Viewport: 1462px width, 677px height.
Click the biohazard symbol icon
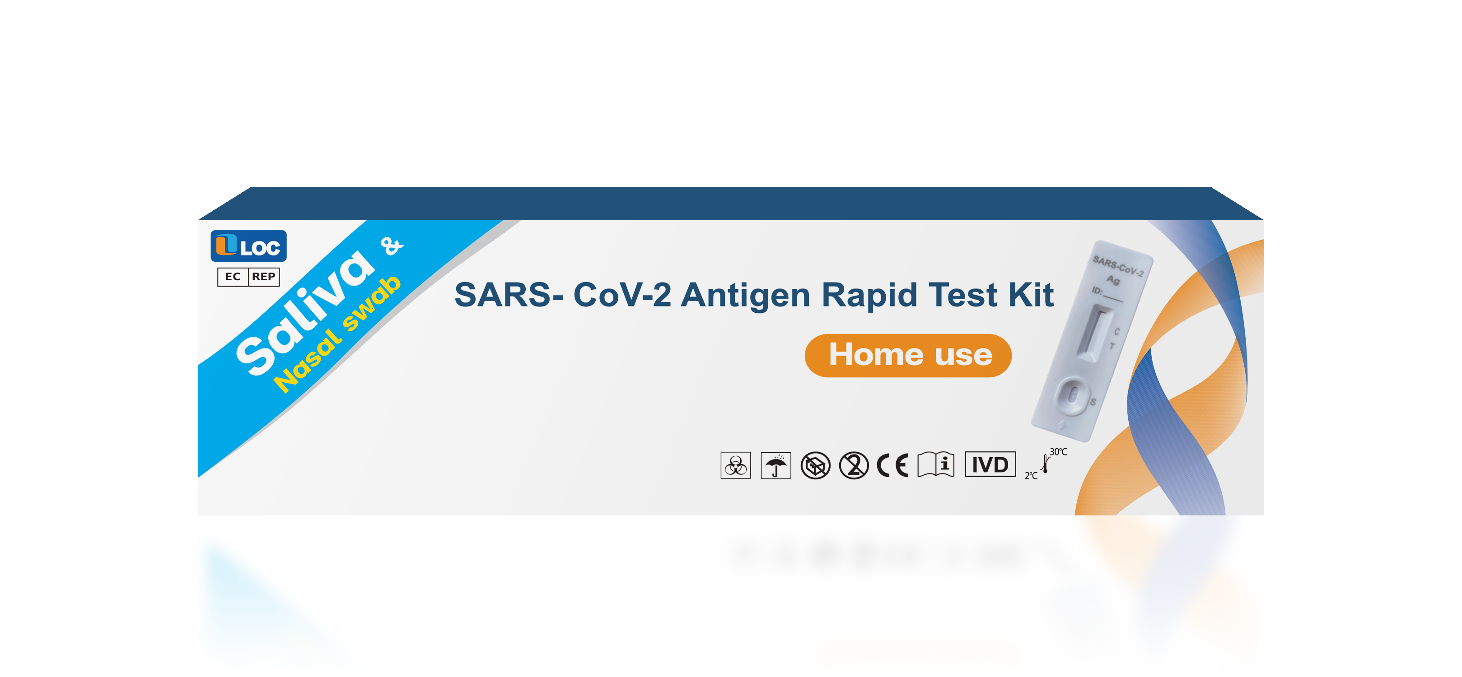(736, 465)
